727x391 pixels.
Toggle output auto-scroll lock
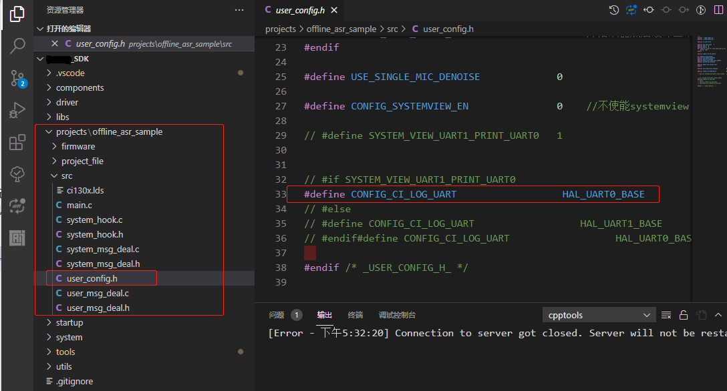pyautogui.click(x=684, y=315)
